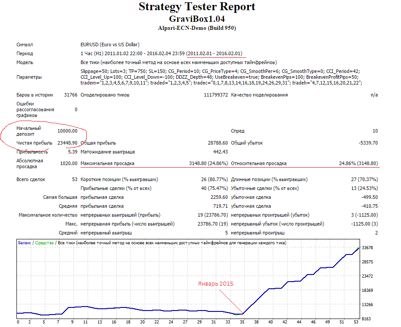401x327 pixels.
Task: Click the 'Относительная просадка' label
Action: tap(259, 163)
